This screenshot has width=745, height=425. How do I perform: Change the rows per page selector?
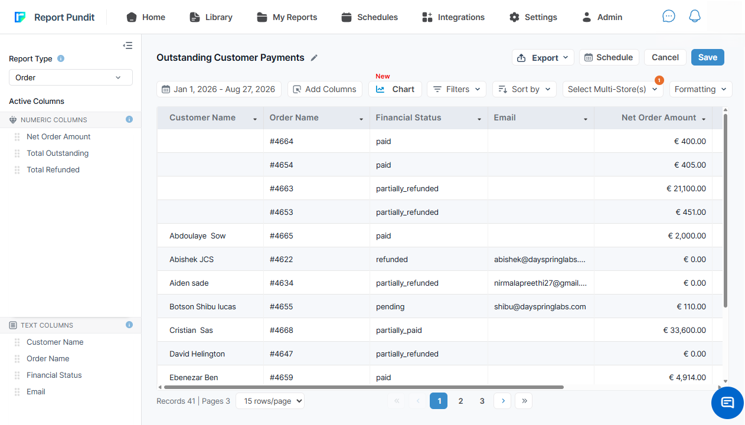[x=270, y=401]
